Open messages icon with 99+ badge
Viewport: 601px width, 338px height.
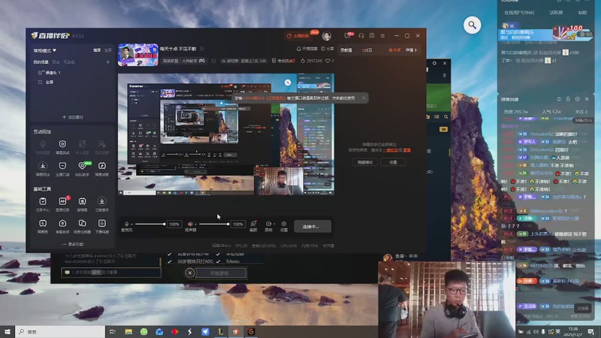pyautogui.click(x=348, y=35)
